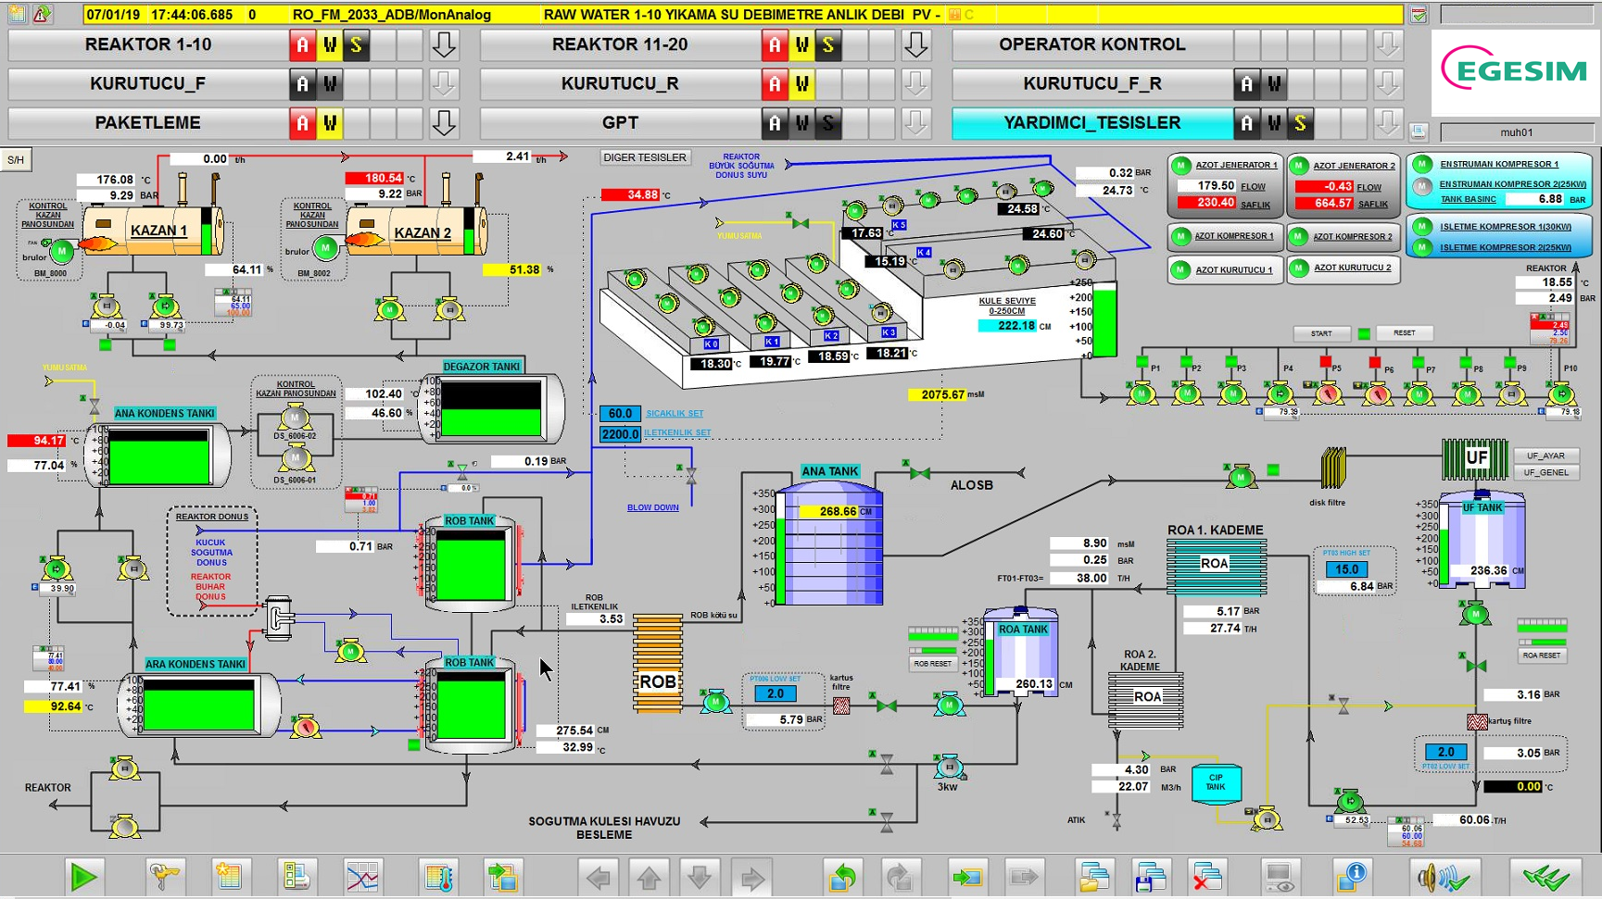
Task: Open the trend curve chart icon
Action: (361, 876)
